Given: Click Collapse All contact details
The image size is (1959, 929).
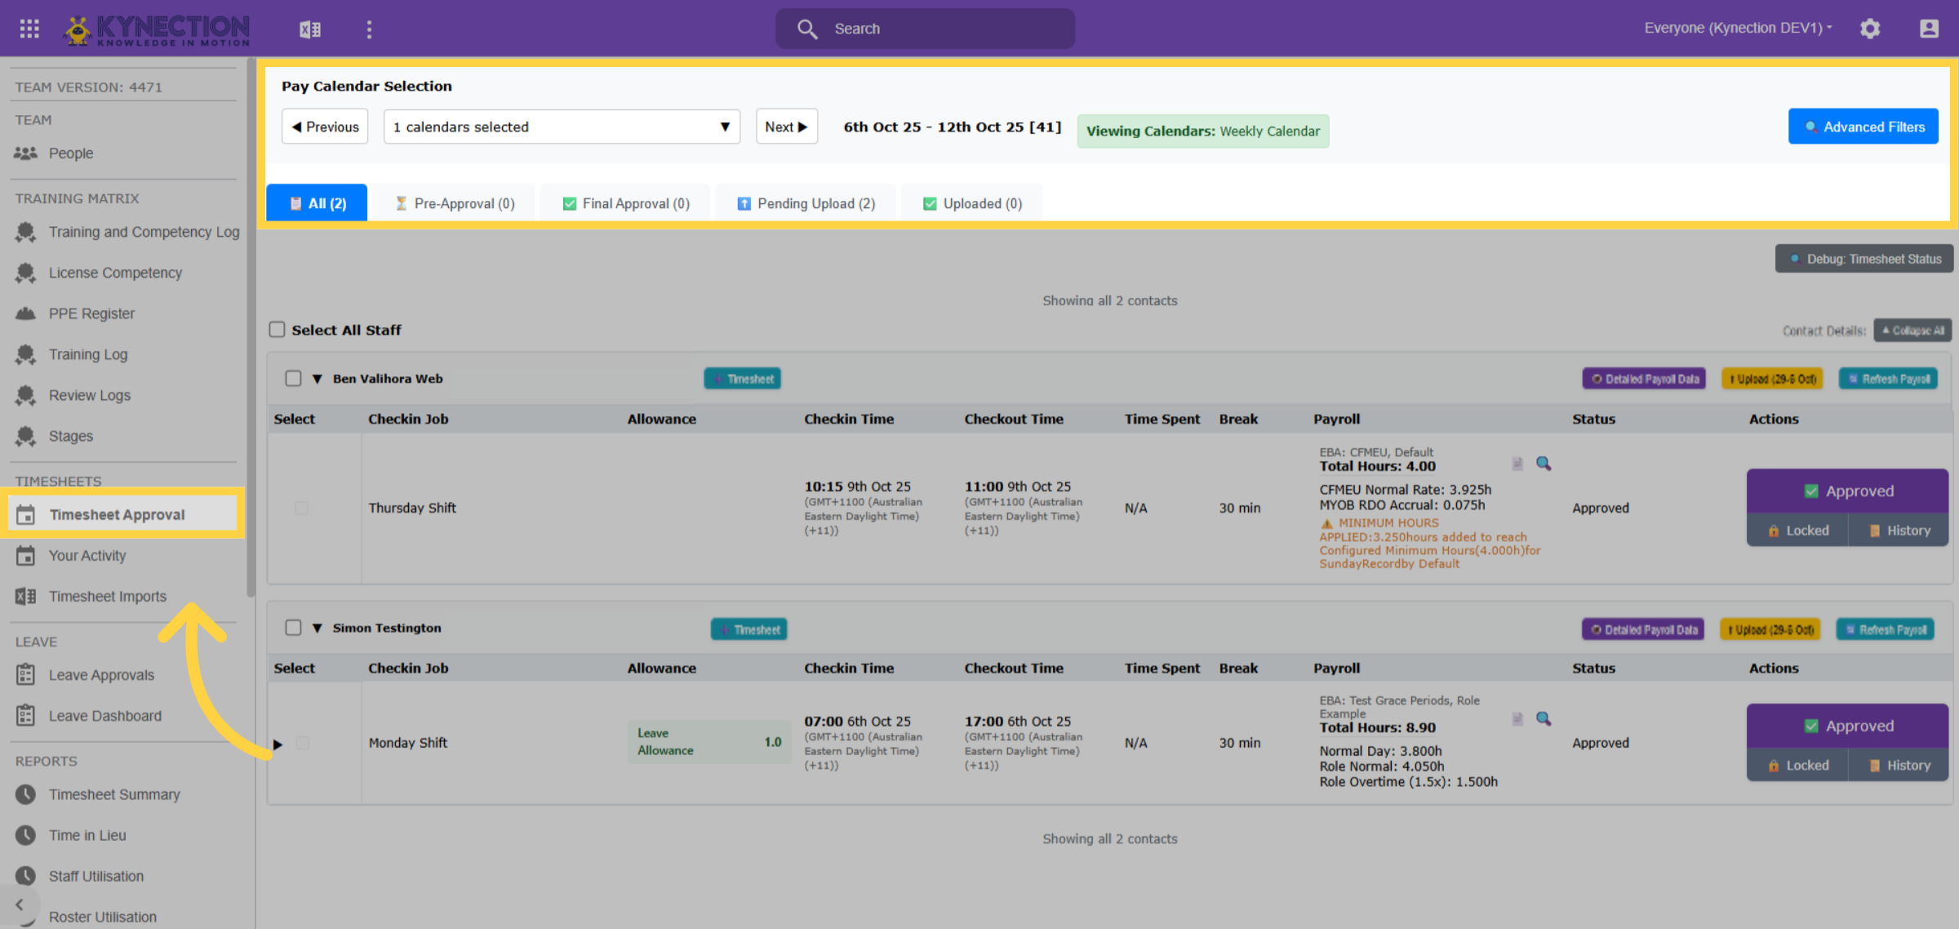Looking at the screenshot, I should pos(1912,331).
